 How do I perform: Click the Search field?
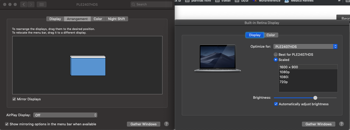coord(151,4)
